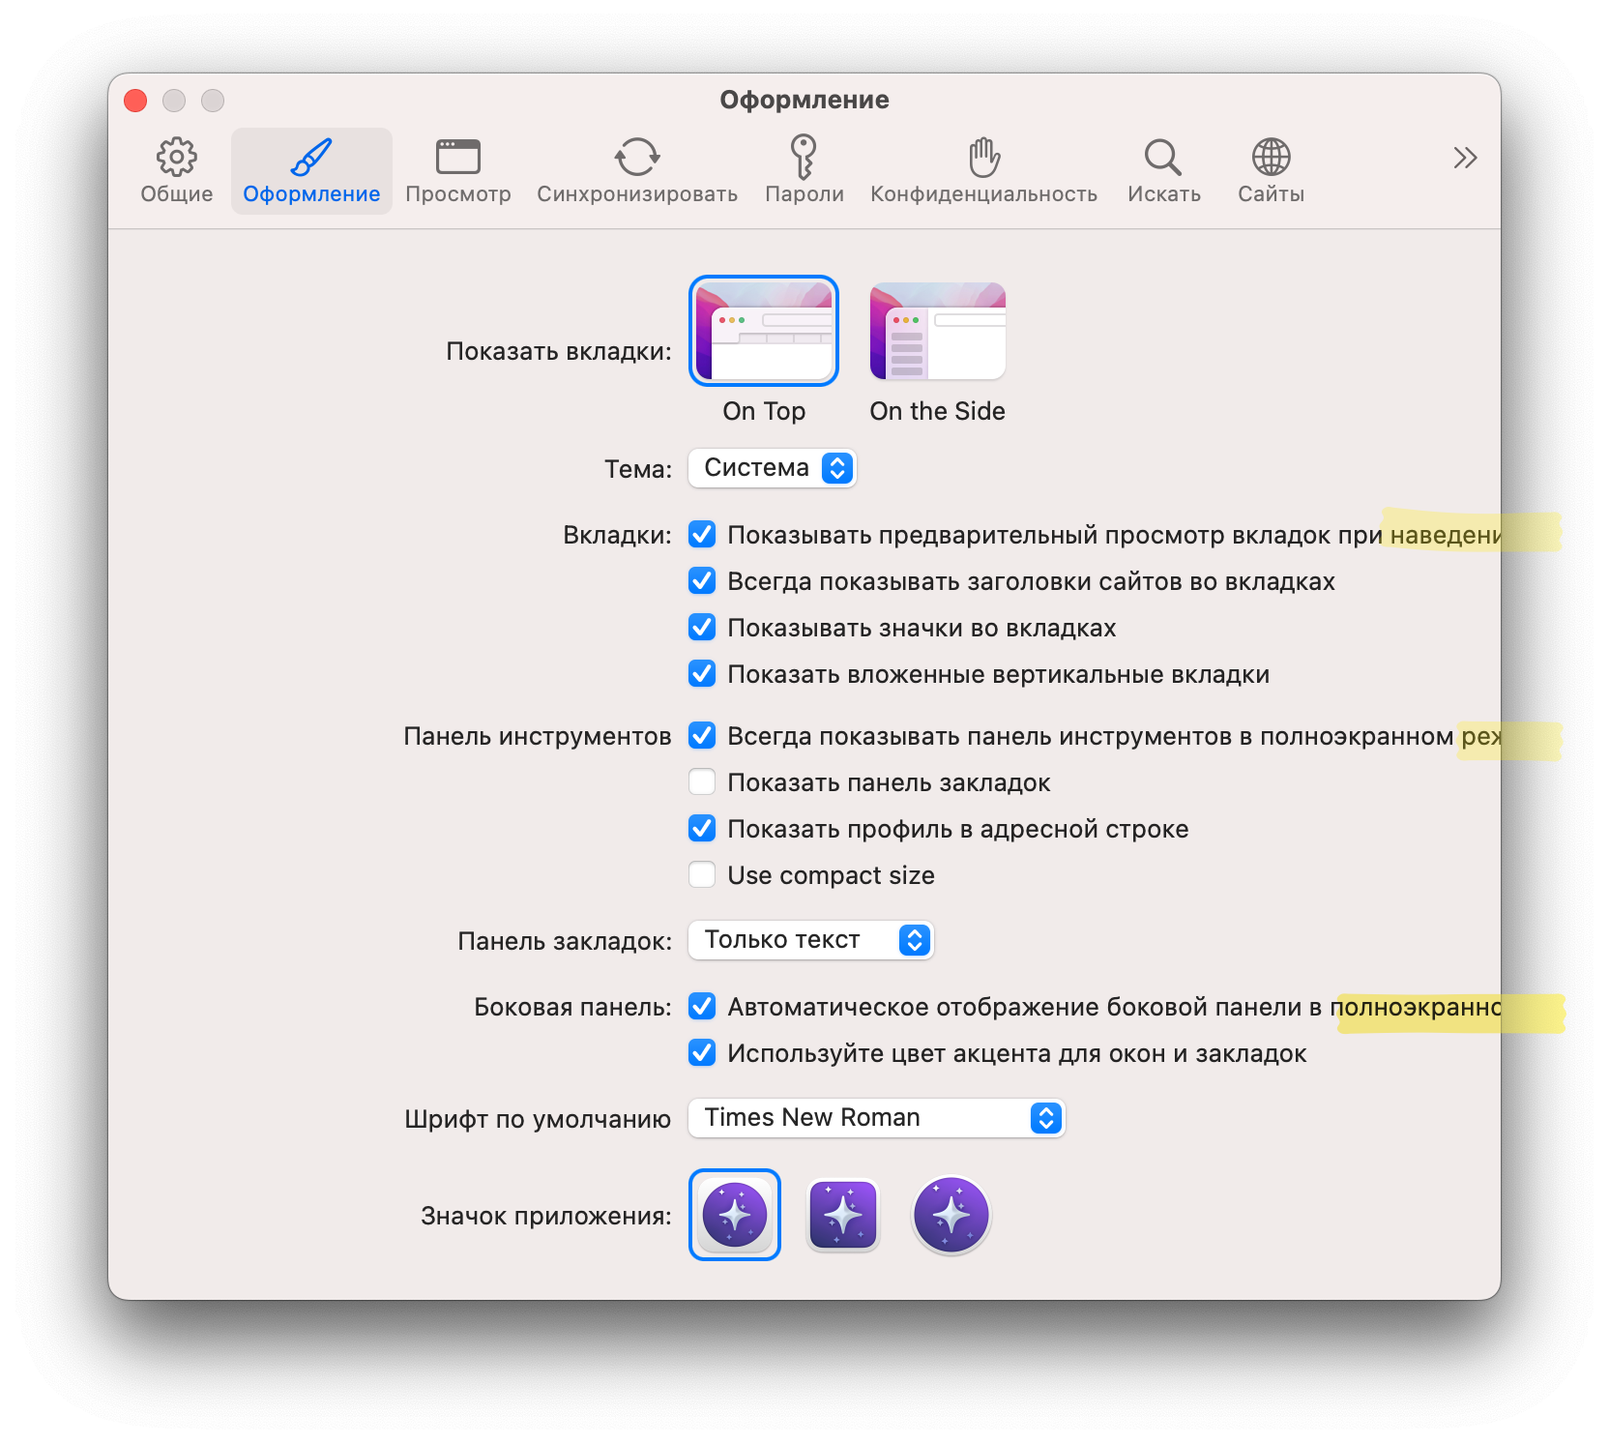Uncheck Показывать значки во вкладках
The width and height of the screenshot is (1609, 1443).
[702, 628]
